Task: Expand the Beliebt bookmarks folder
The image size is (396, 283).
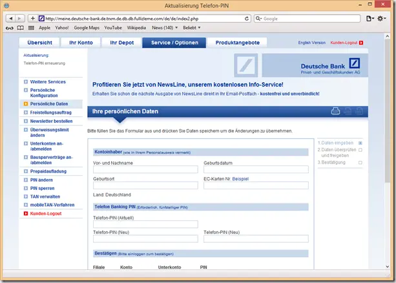Action: pyautogui.click(x=192, y=28)
